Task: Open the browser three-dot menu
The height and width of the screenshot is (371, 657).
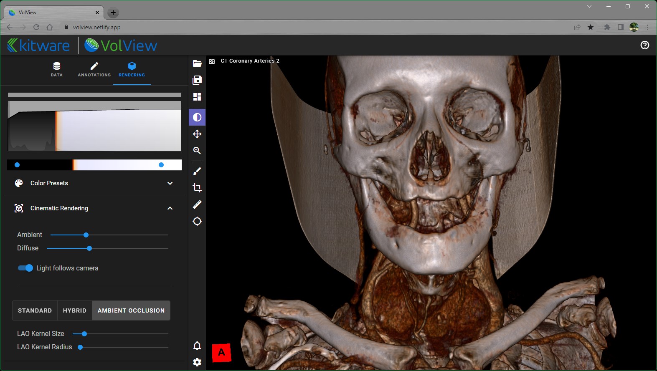Action: [x=647, y=27]
